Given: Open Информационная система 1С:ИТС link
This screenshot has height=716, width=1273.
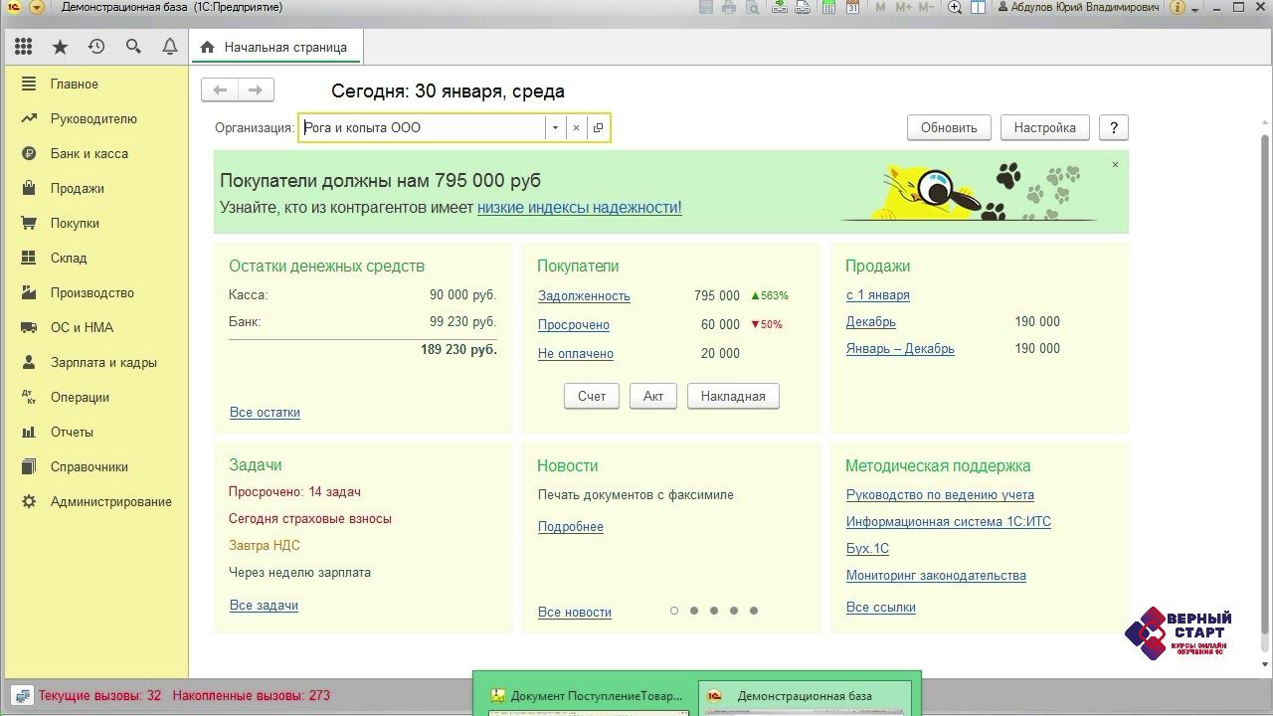Looking at the screenshot, I should (949, 522).
